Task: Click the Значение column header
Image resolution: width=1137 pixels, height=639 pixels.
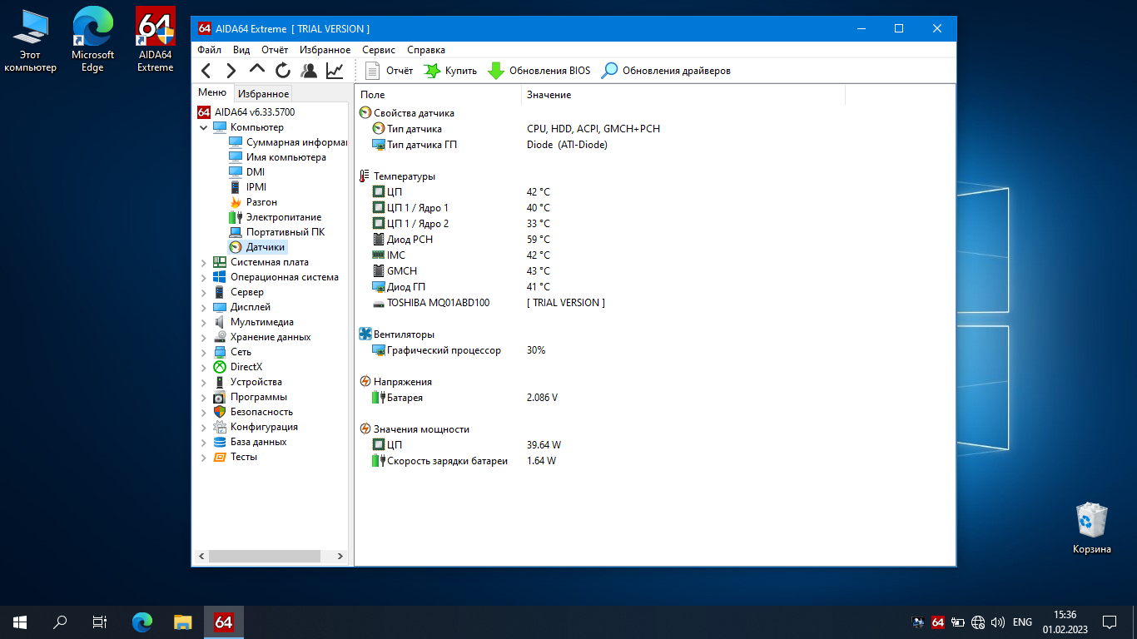Action: coord(683,95)
